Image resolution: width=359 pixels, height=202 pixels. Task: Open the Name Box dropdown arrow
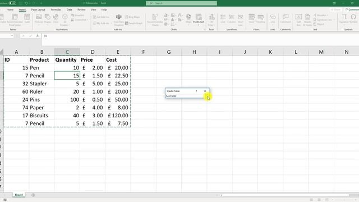pyautogui.click(x=12, y=36)
